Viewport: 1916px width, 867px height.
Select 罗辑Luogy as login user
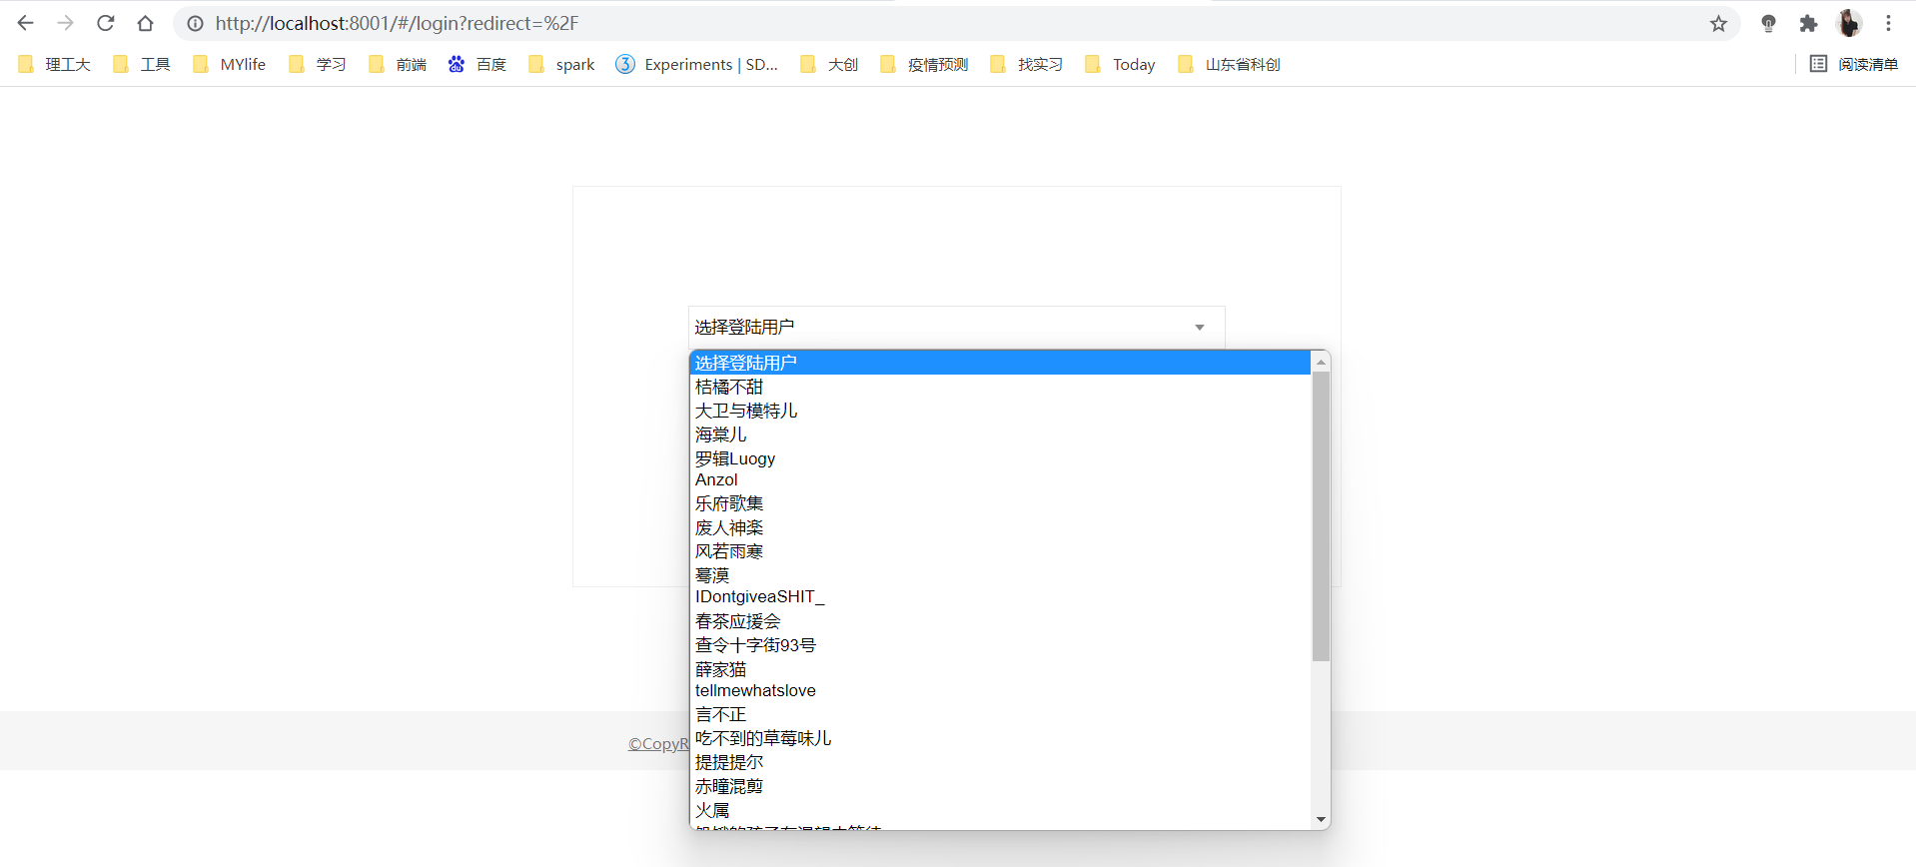tap(1000, 458)
